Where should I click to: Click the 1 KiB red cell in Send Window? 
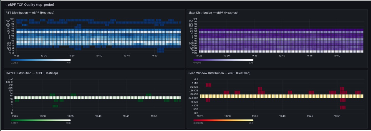[343, 108]
